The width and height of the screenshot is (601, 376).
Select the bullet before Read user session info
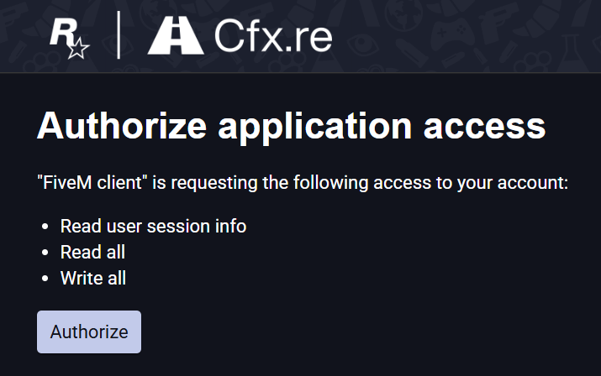tap(45, 227)
